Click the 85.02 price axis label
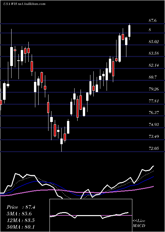The image size is (165, 232). (x=154, y=41)
